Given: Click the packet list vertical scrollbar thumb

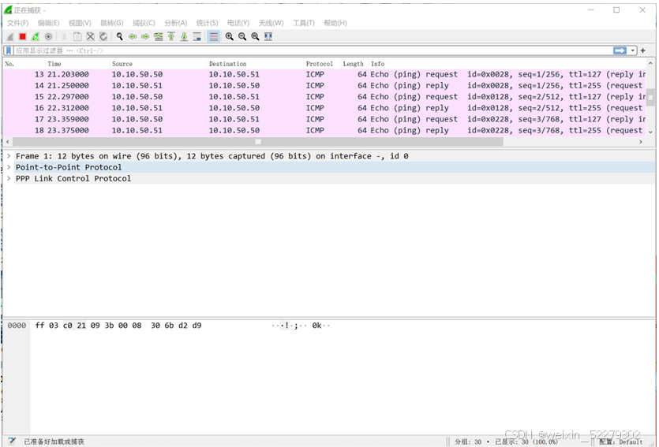Looking at the screenshot, I should click(650, 98).
